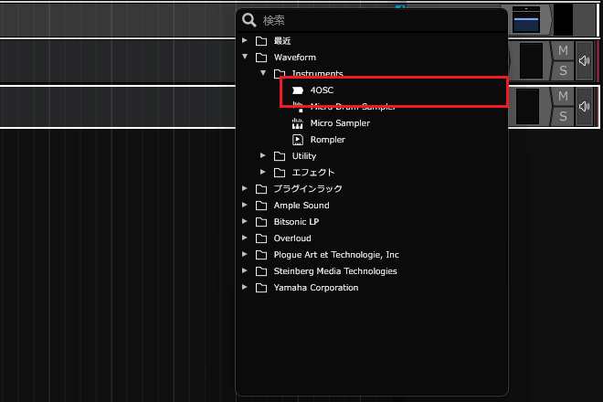Click the magnifier search icon

[x=248, y=20]
